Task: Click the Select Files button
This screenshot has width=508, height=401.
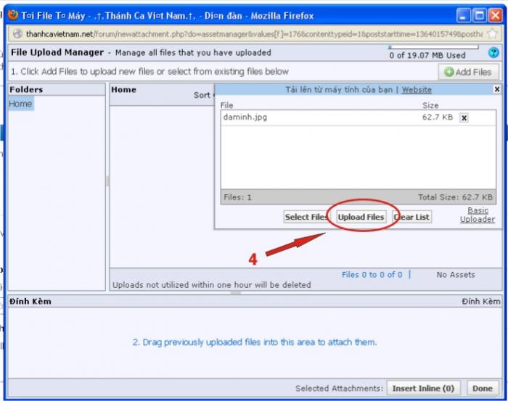Action: coord(306,217)
